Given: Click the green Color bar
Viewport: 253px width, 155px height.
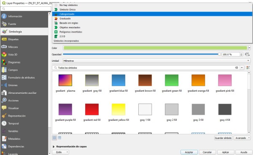Looking at the screenshot, I should [155, 48].
